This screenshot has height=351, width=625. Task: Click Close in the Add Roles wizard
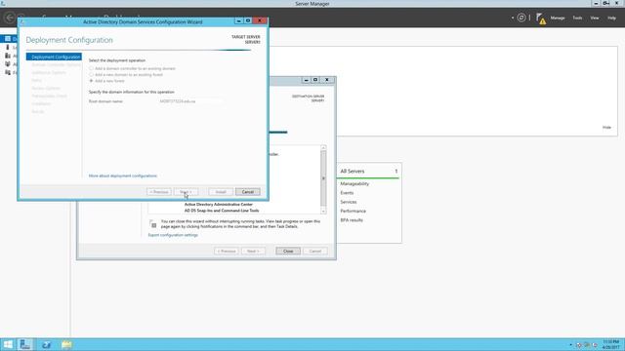tap(288, 252)
